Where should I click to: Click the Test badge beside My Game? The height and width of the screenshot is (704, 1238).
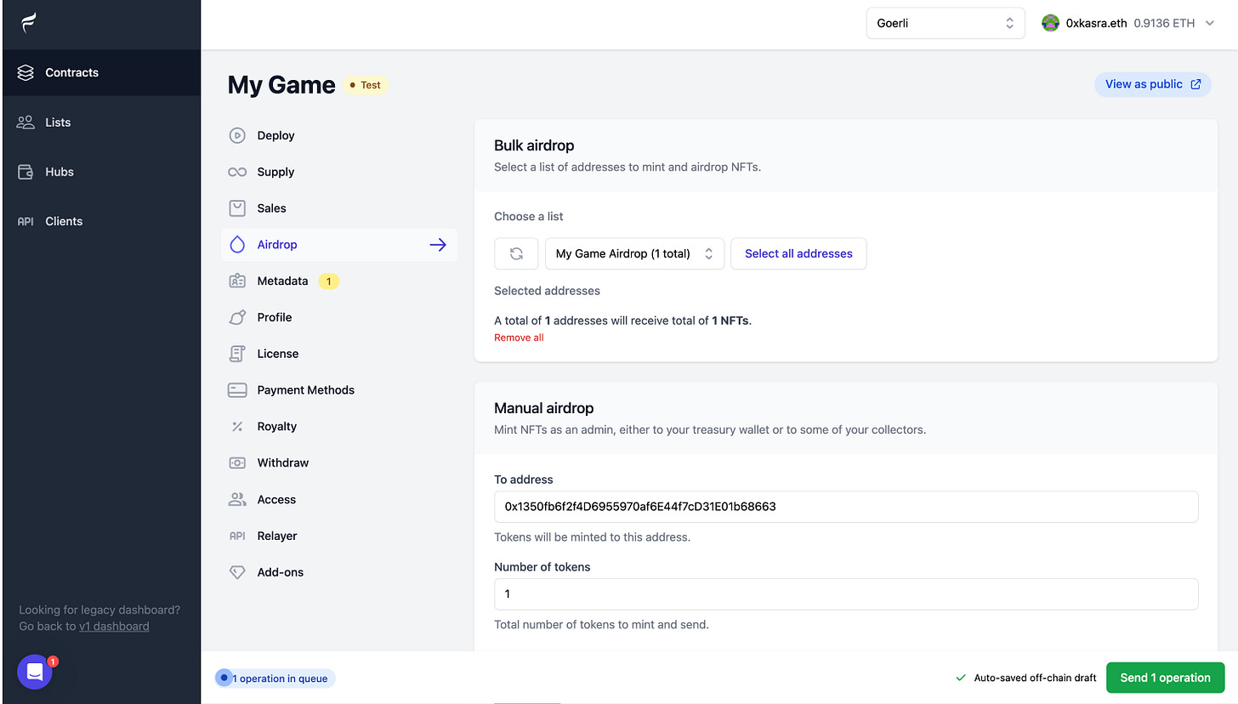point(366,85)
